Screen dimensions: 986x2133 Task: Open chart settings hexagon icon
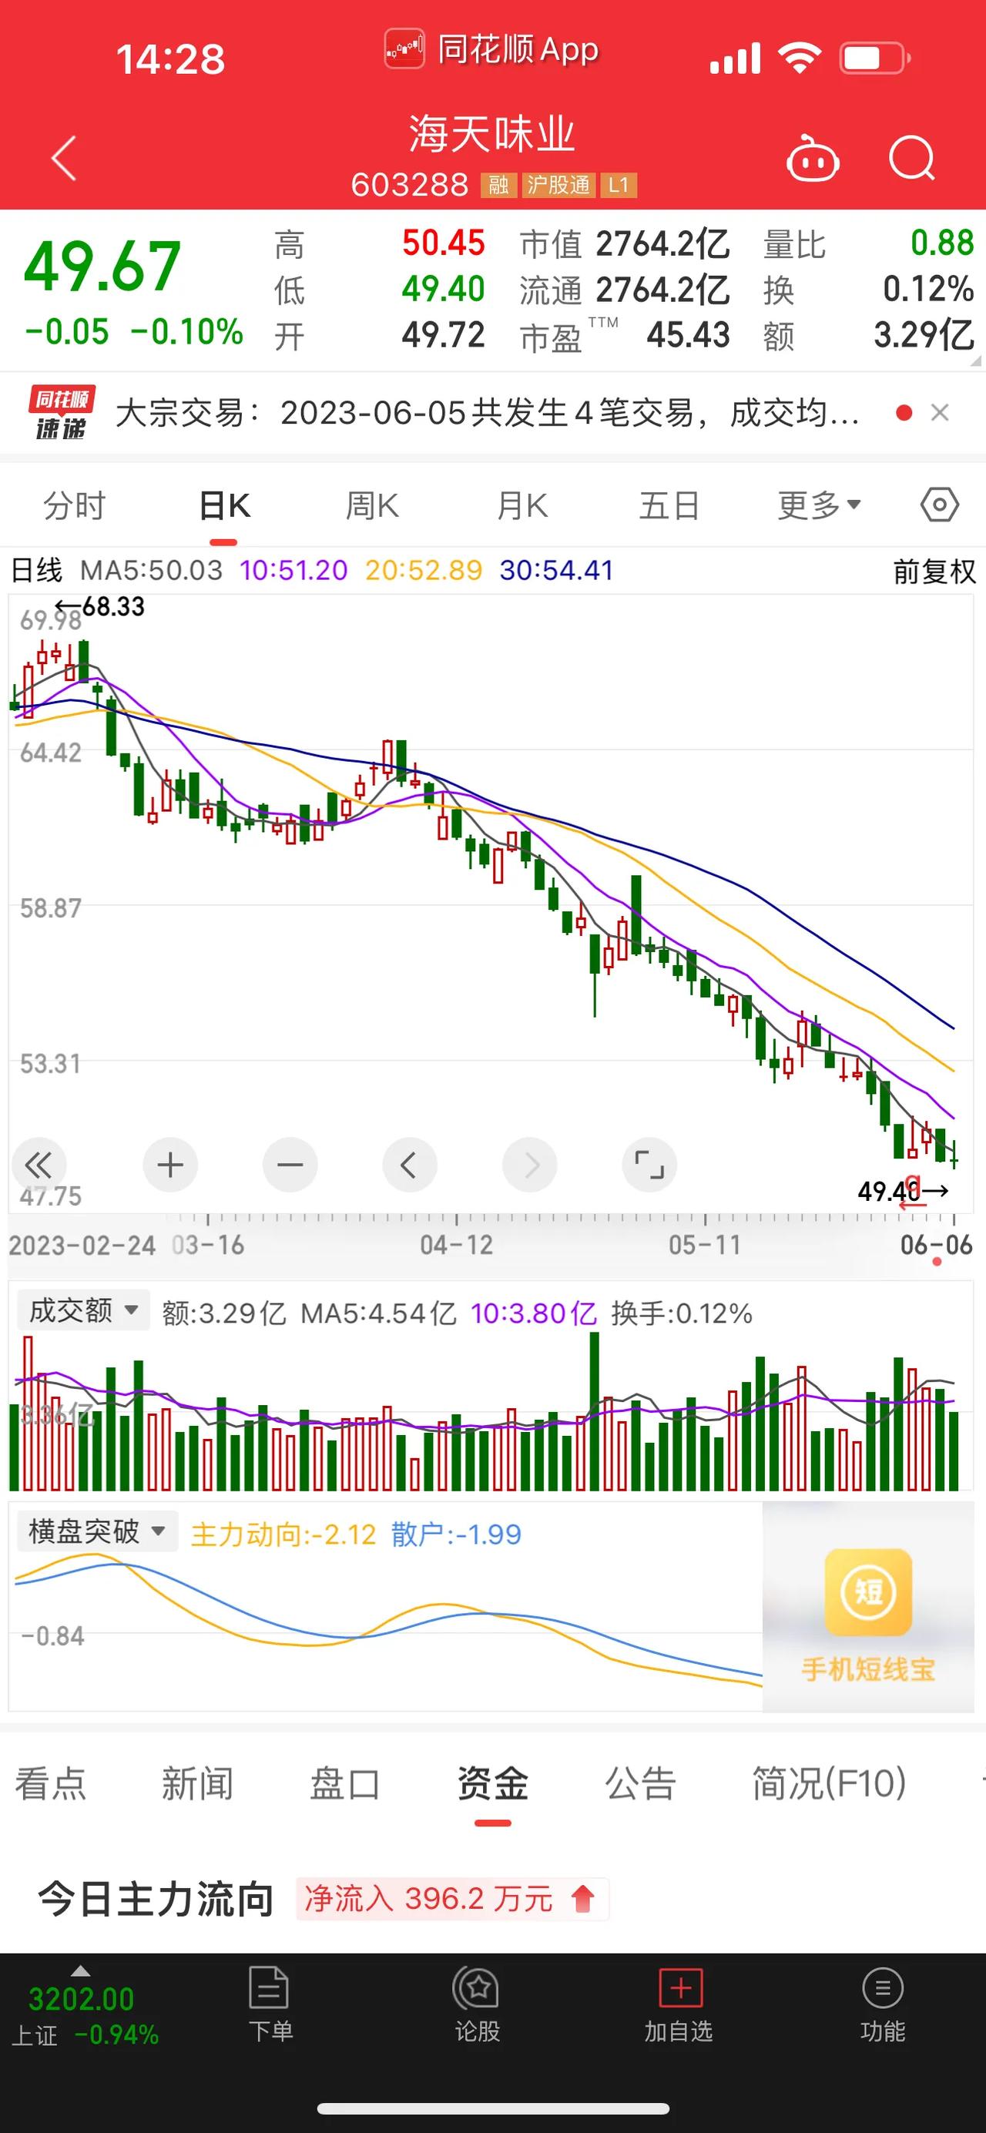(940, 505)
